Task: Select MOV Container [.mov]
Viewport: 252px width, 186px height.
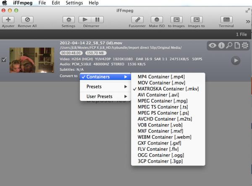Action: click(x=168, y=83)
